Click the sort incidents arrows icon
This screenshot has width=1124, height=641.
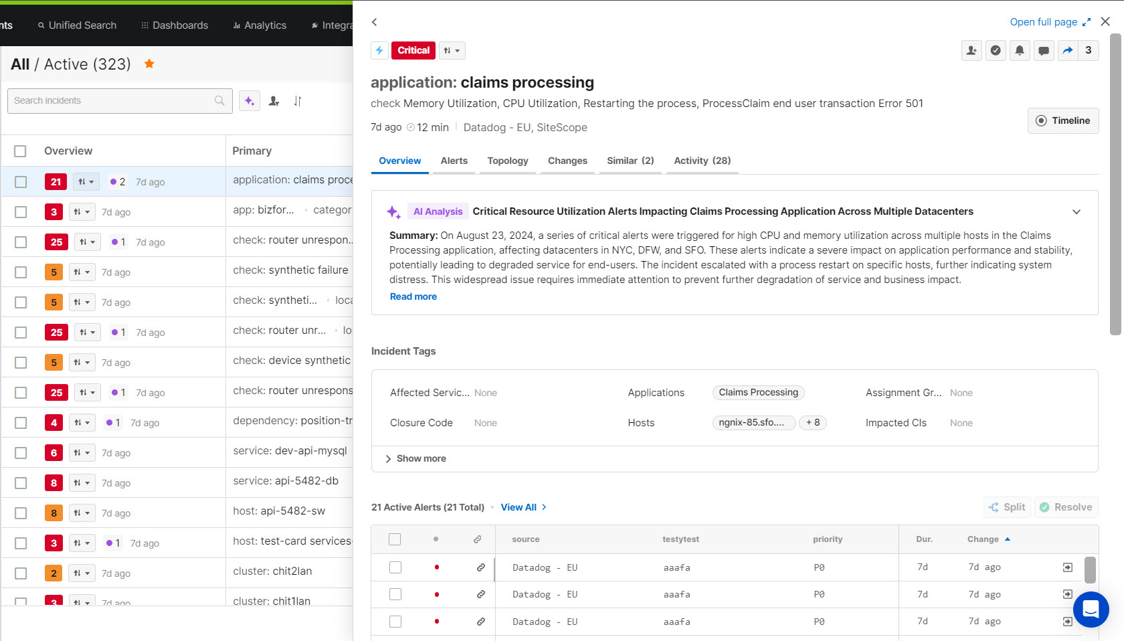298,101
